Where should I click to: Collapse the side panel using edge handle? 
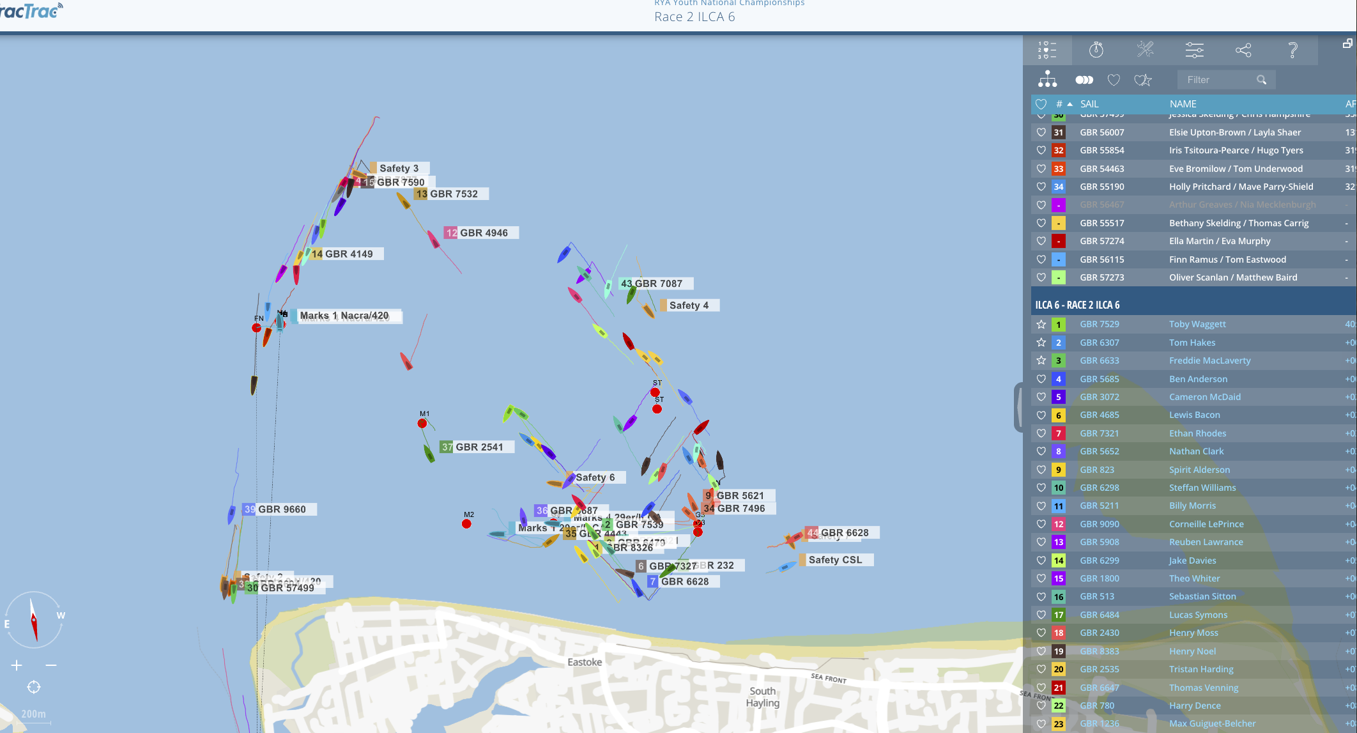[1018, 407]
